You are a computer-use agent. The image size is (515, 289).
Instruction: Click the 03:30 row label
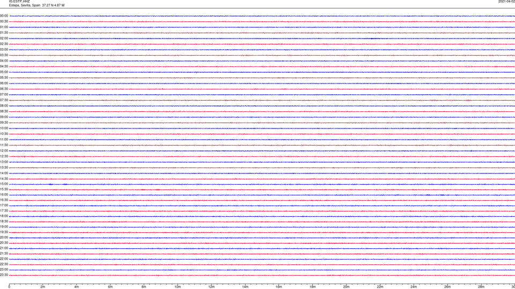tap(4, 55)
